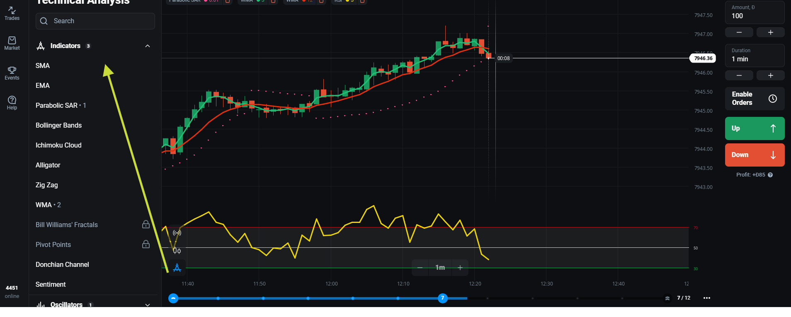Click the Duration field showing 1 min
The width and height of the screenshot is (791, 317).
pos(755,56)
